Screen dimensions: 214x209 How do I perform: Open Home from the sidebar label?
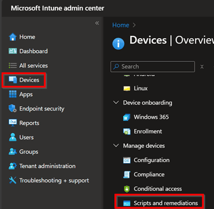pyautogui.click(x=27, y=37)
